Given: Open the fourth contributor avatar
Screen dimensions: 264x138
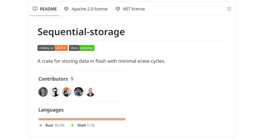Looking at the screenshot, I should click(79, 92).
